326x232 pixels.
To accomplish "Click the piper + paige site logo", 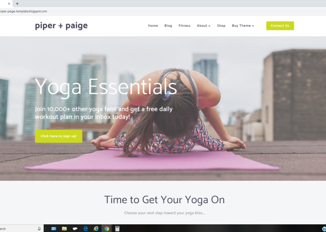I will 61,26.
